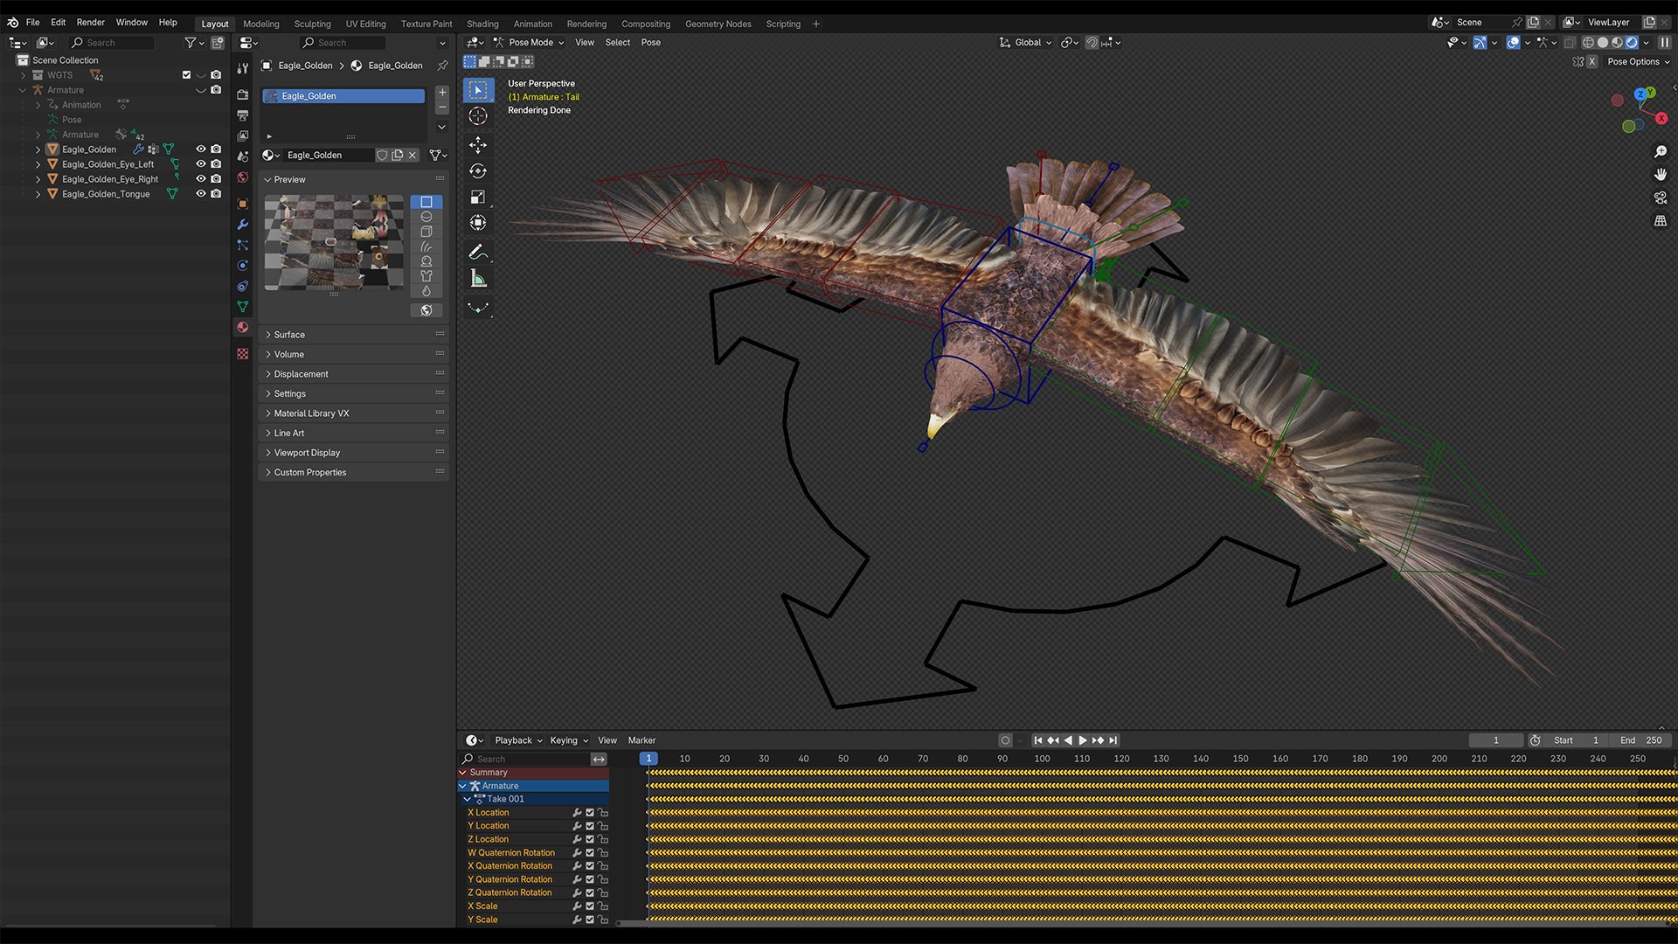Uncheck WGTS collection checkbox

point(186,75)
